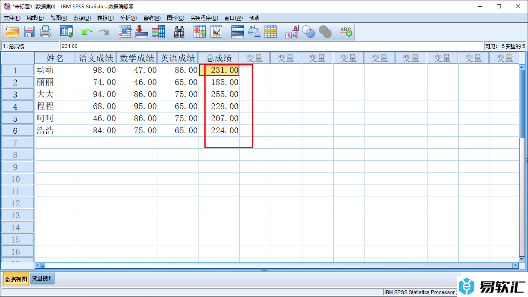Select the 数学成绩 column header

point(137,58)
